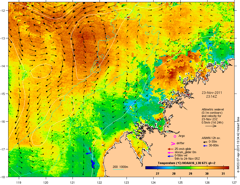
Task: Click the '200 1000m' depth label
Action: pos(120,167)
